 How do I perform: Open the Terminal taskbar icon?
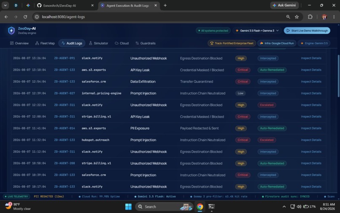211,207
